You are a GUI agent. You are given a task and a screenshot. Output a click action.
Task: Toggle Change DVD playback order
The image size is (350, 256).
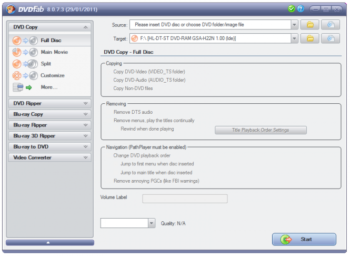[142, 155]
